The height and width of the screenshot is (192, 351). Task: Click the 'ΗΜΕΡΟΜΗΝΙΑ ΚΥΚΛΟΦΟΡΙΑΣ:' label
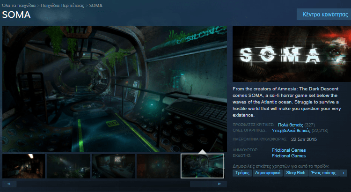(260, 139)
